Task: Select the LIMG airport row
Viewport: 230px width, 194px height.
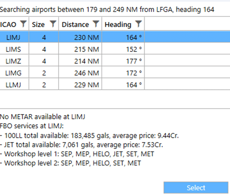Action: [115, 73]
